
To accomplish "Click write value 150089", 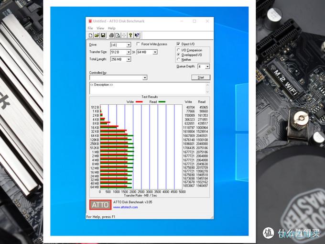I will pos(190,115).
